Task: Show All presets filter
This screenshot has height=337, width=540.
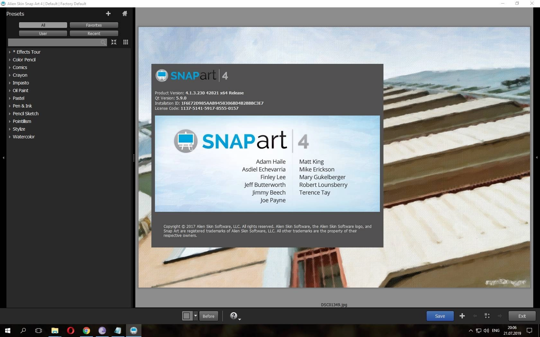Action: [x=43, y=25]
